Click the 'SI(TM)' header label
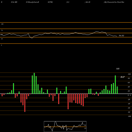This screenshot has width=132, height=132. pos(50,2)
